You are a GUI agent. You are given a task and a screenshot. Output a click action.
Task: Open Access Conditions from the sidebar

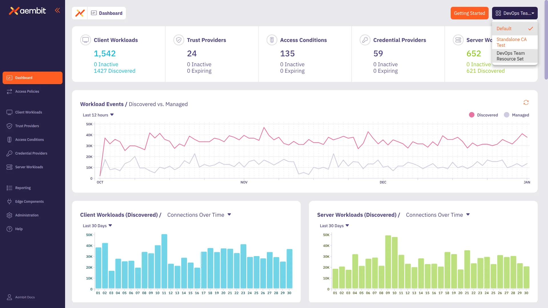tap(29, 139)
